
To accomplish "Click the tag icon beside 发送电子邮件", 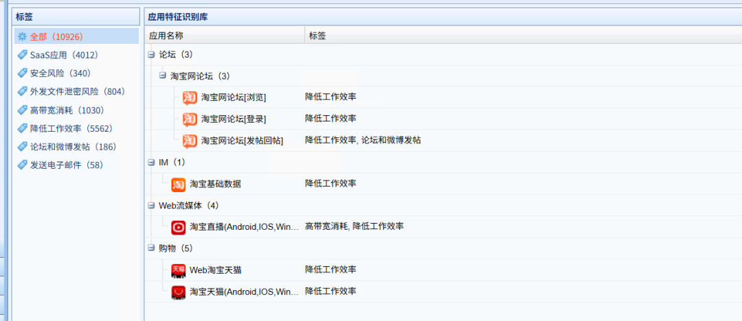I will [x=22, y=165].
